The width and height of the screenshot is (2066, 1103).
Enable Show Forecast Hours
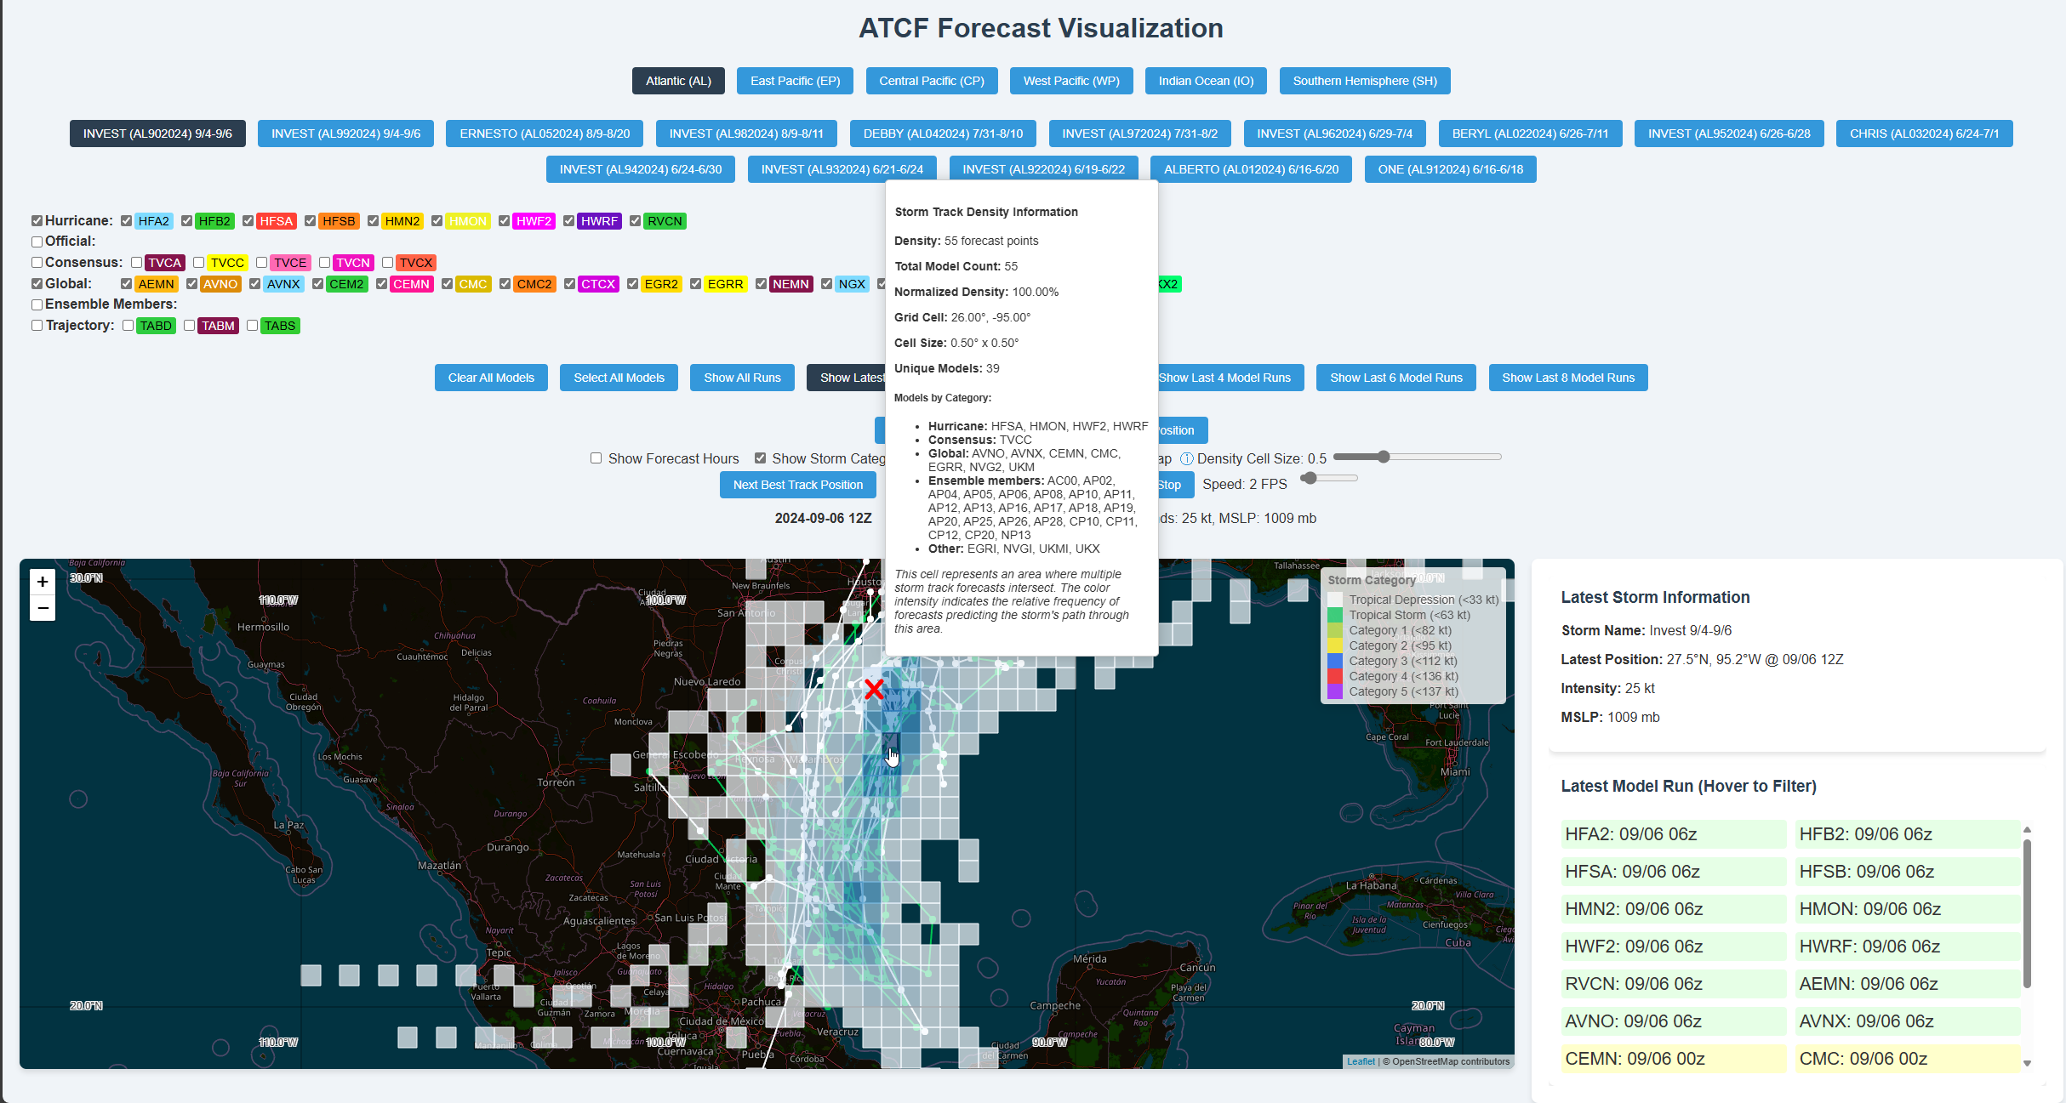(x=596, y=458)
